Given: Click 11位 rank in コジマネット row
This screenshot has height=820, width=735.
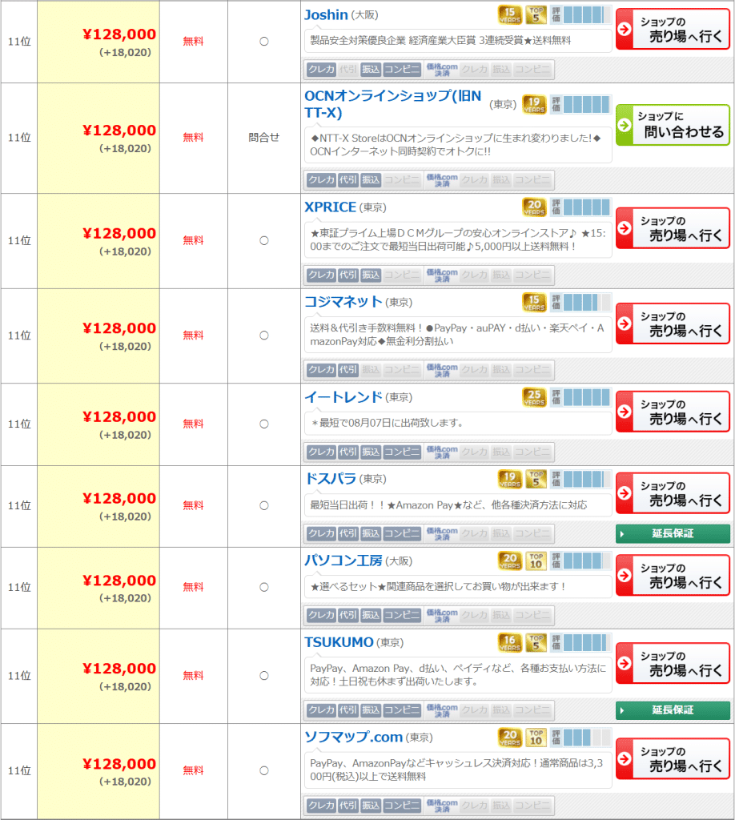Looking at the screenshot, I should 19,336.
